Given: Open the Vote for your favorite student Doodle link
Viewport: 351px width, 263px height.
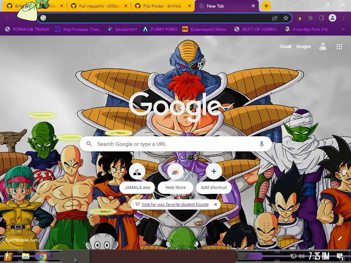Looking at the screenshot, I should point(175,204).
